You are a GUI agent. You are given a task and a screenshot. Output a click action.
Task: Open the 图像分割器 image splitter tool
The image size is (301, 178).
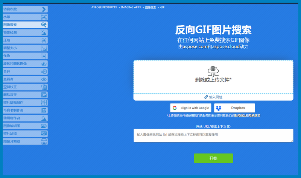(x=25, y=141)
